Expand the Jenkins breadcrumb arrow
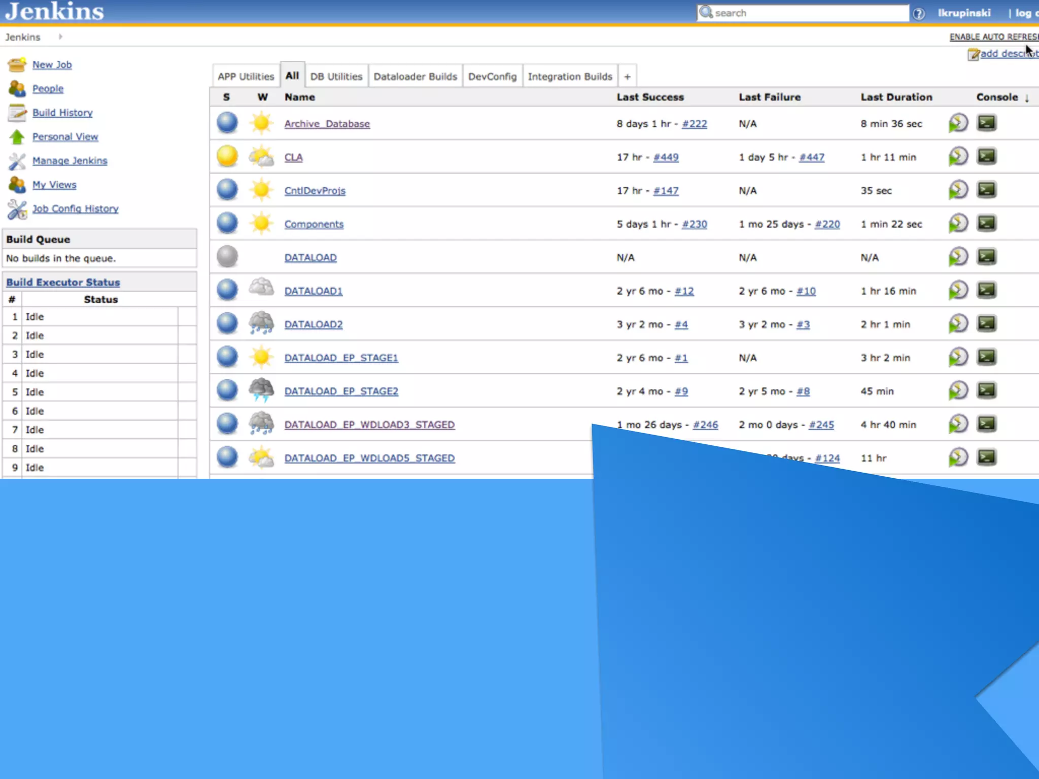The height and width of the screenshot is (779, 1039). tap(60, 37)
